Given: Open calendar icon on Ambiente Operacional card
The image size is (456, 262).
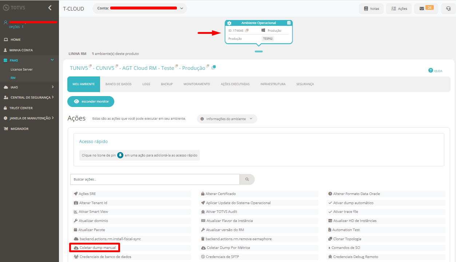Looking at the screenshot, I should coord(289,23).
